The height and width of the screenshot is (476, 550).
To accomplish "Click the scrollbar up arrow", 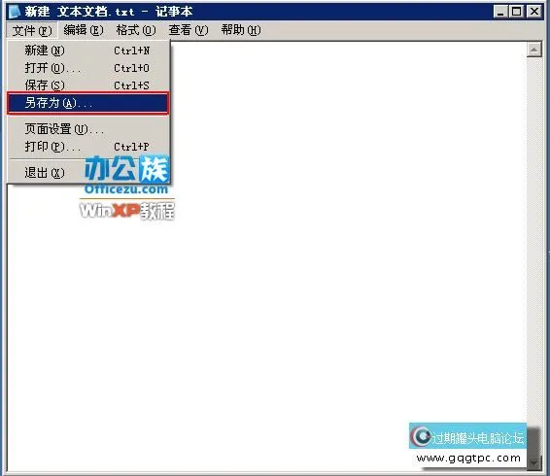I will click(534, 51).
